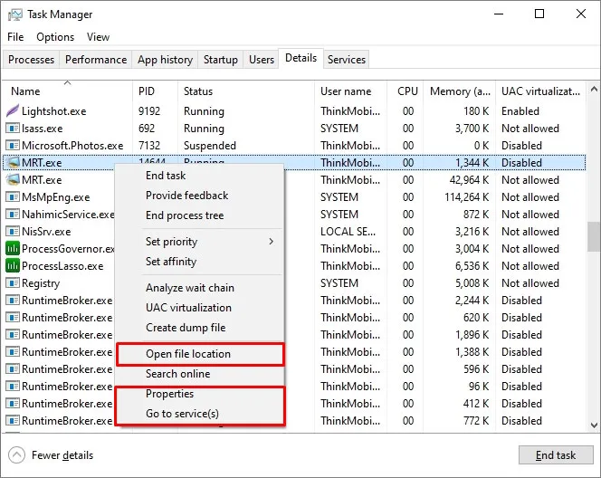Click the NahimicService.exe process icon

point(13,215)
